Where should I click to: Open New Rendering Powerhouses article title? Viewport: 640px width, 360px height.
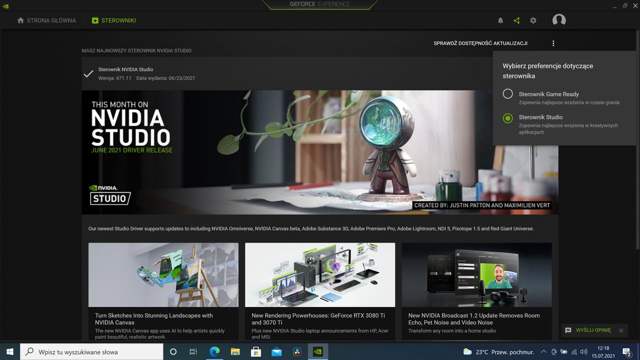point(318,319)
